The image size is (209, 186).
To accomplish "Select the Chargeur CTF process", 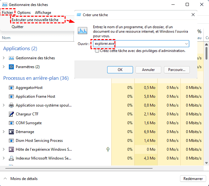I will pos(27,114).
